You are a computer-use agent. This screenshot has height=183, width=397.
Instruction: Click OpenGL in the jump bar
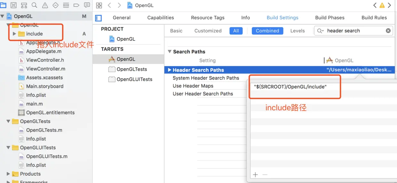tap(141, 5)
